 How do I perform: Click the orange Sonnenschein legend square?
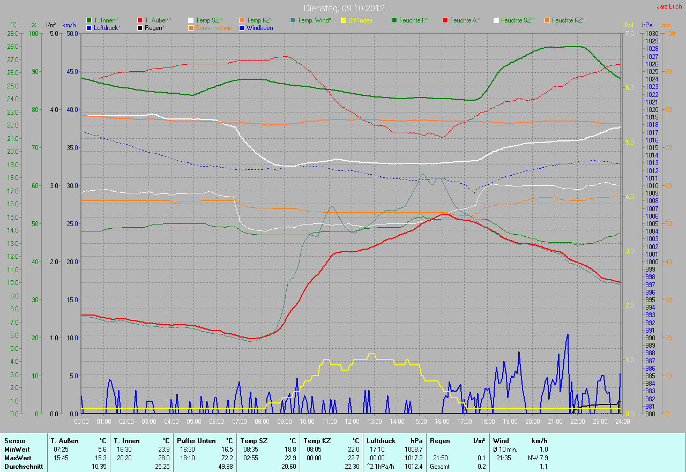(191, 27)
